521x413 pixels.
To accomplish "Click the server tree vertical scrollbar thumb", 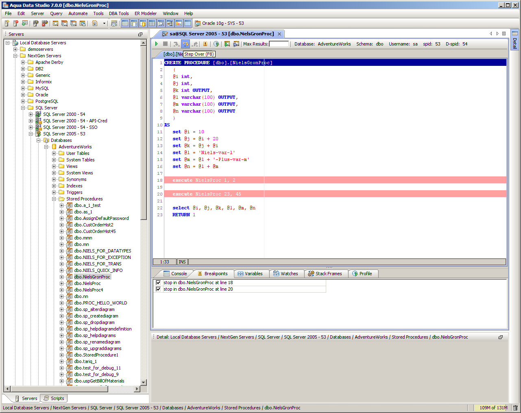I will 143,133.
